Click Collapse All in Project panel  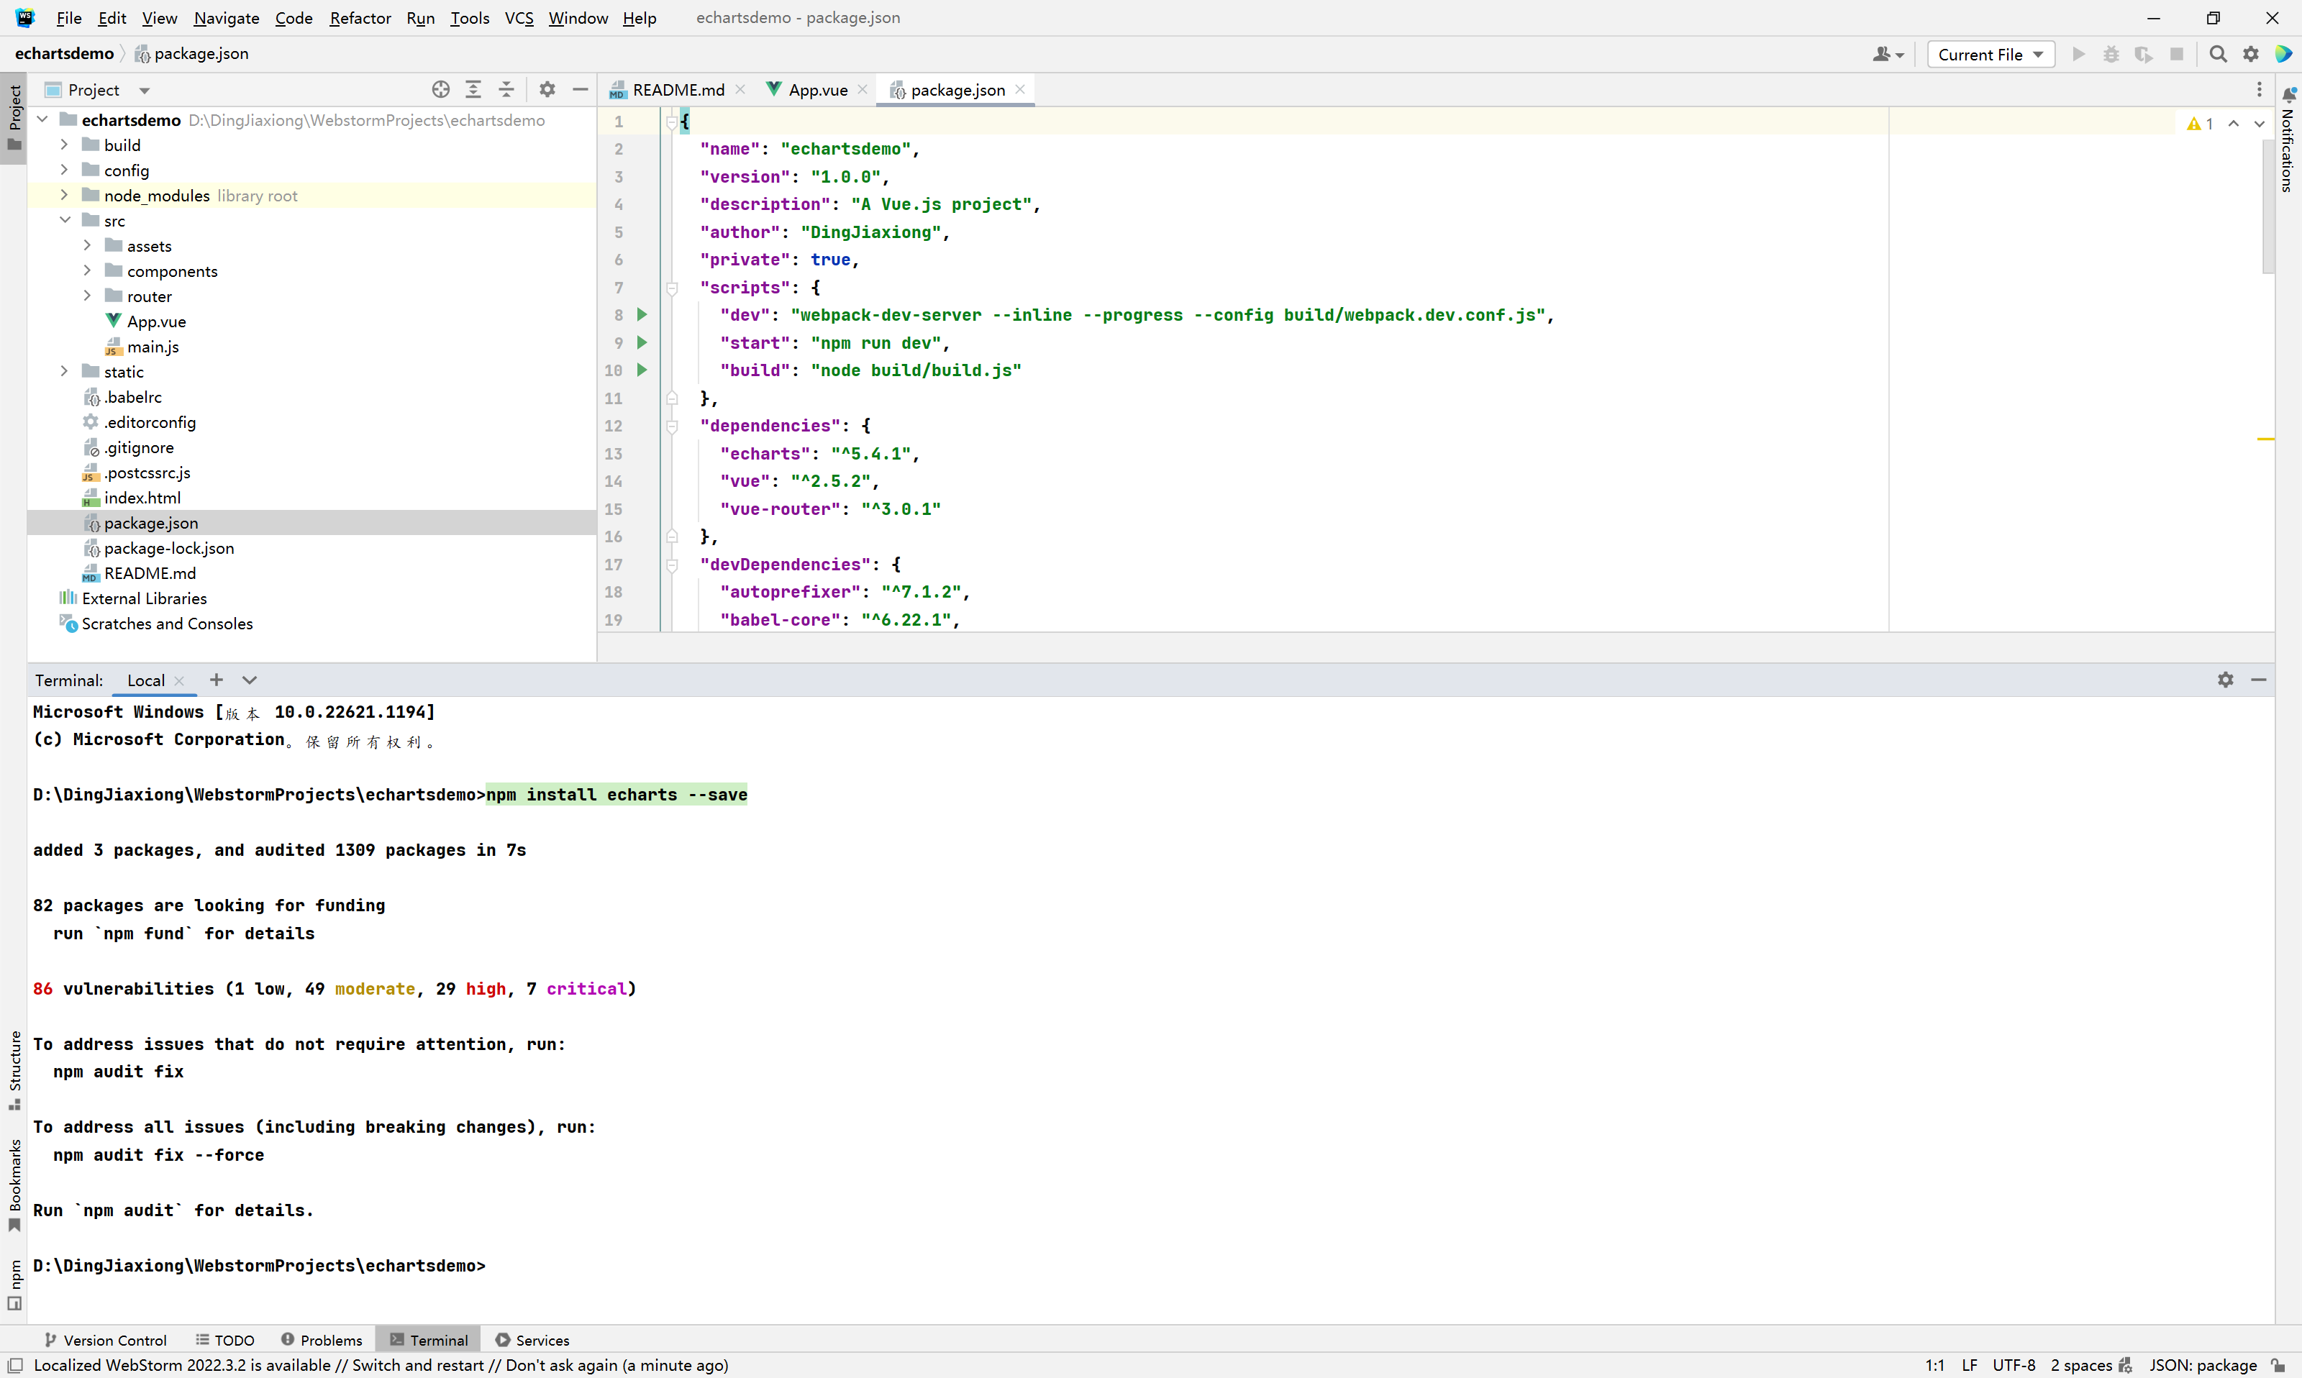point(506,89)
